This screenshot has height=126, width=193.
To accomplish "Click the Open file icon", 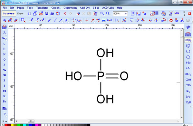I will click(x=41, y=14).
